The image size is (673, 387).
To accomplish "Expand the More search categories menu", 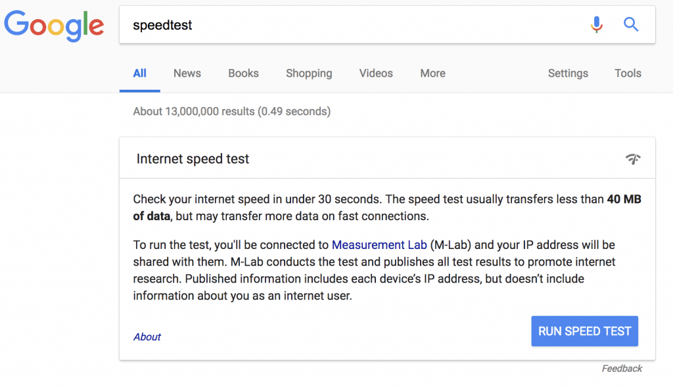I will (x=432, y=74).
